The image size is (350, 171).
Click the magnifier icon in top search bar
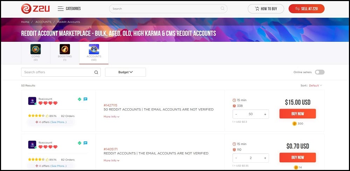tap(223, 8)
